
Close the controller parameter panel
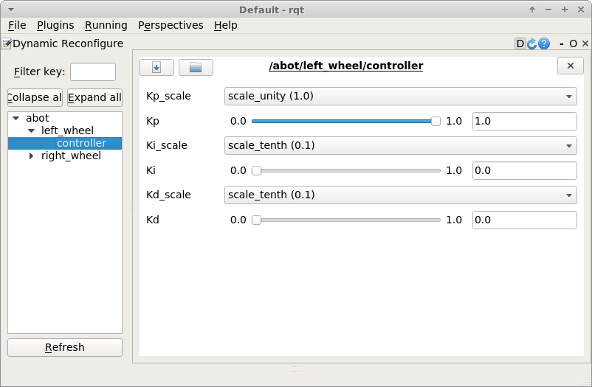(x=570, y=66)
